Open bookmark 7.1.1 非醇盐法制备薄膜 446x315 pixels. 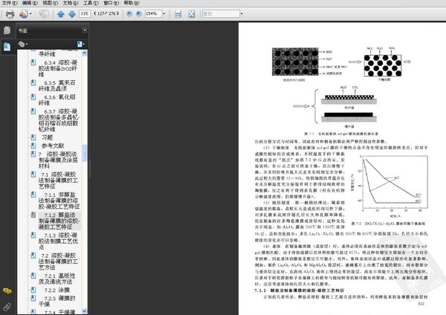coord(59,201)
